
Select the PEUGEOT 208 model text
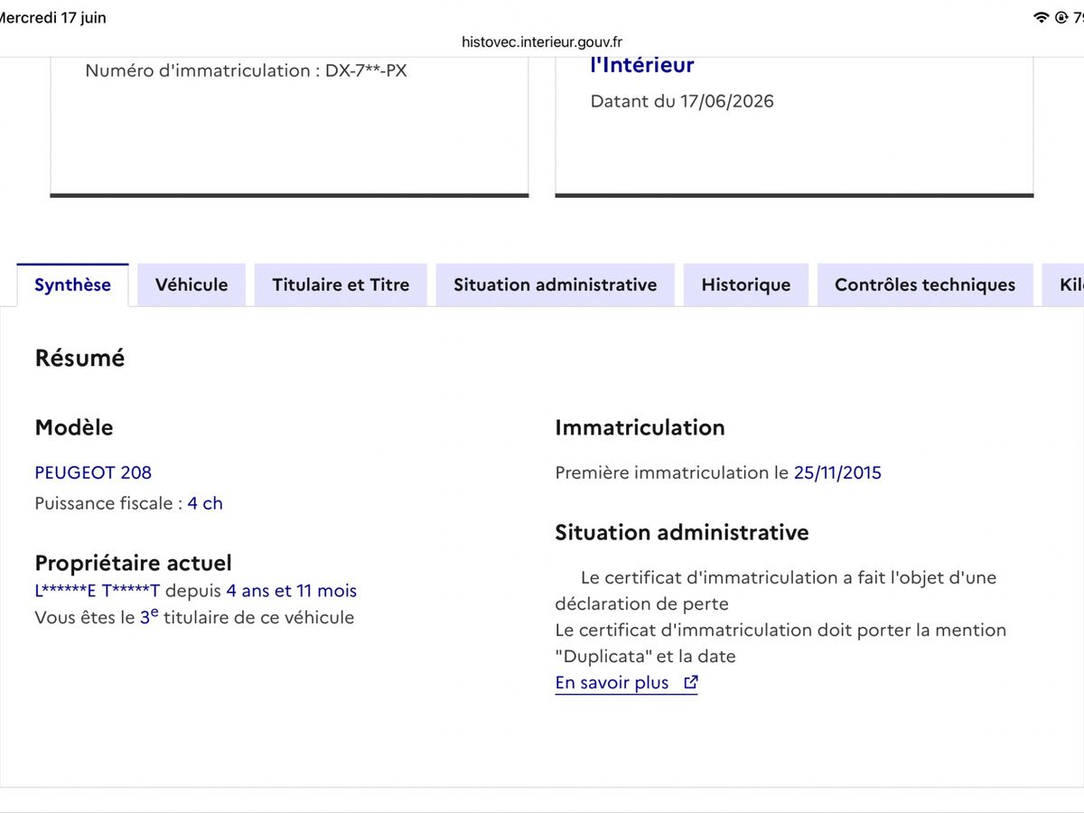pos(93,472)
